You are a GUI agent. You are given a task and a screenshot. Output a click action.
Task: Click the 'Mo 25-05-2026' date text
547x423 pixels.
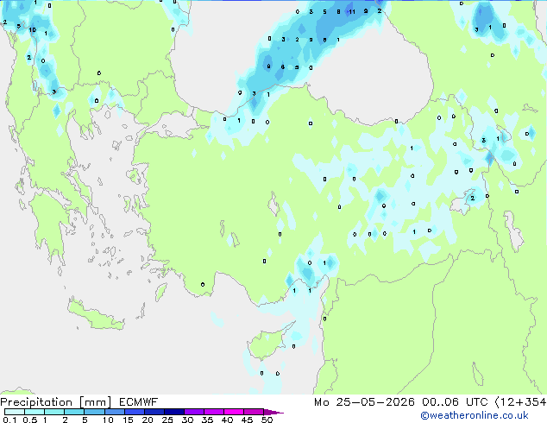click(364, 402)
